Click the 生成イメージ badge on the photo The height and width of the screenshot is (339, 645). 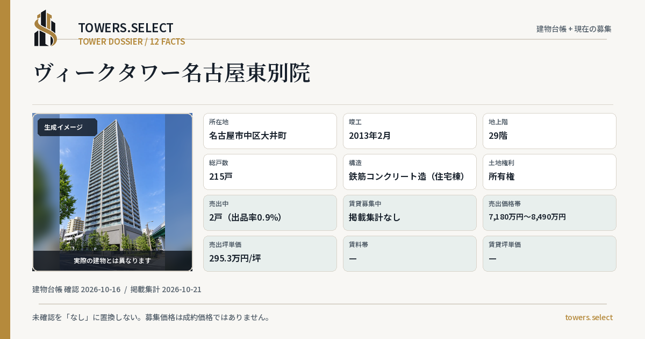67,127
